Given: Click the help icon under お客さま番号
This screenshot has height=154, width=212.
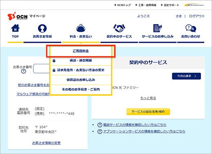Looking at the screenshot, I should 24,71.
